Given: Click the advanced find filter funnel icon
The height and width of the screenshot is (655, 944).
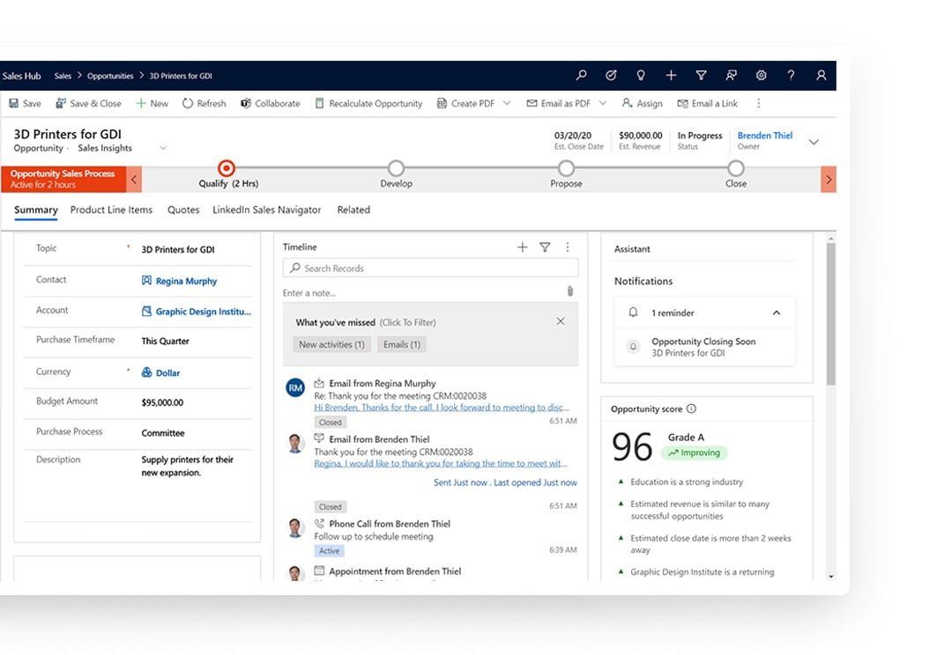Looking at the screenshot, I should pyautogui.click(x=701, y=76).
